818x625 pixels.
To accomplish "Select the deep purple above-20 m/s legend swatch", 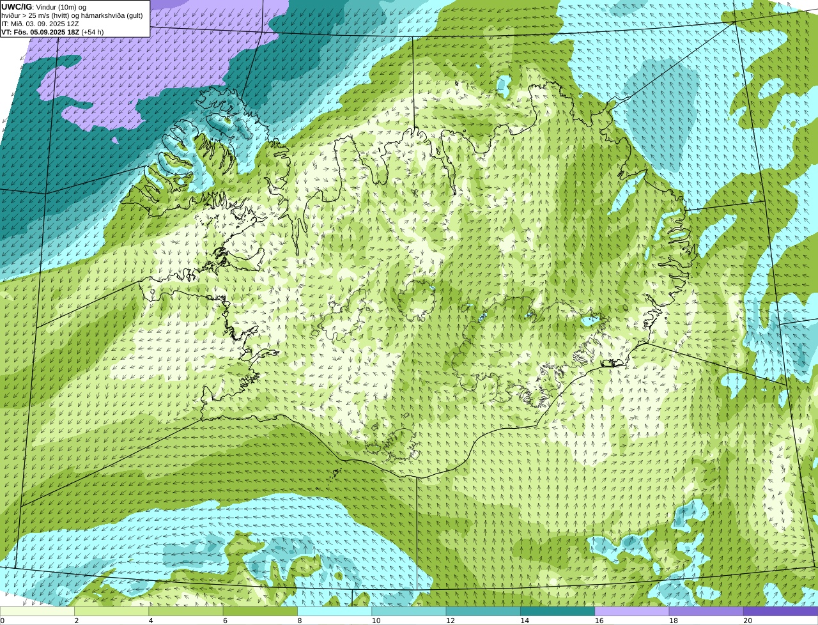I will [780, 611].
